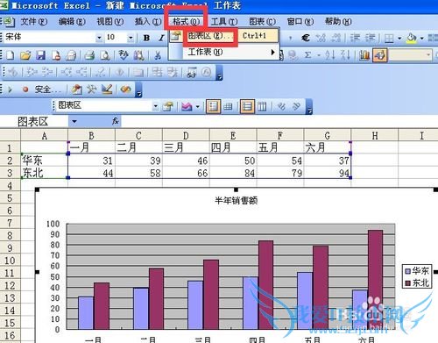Toggle series By Row button
Screen dimensions: 438x343
247,106
